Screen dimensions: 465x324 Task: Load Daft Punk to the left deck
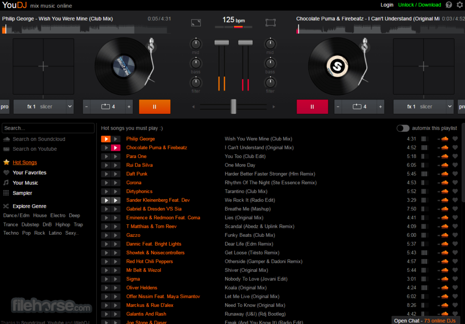(x=106, y=174)
